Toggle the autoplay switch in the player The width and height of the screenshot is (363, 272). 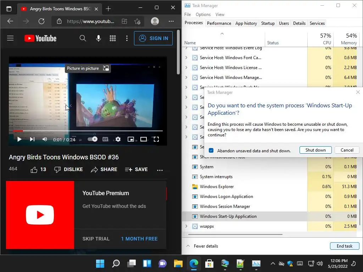tap(93, 139)
